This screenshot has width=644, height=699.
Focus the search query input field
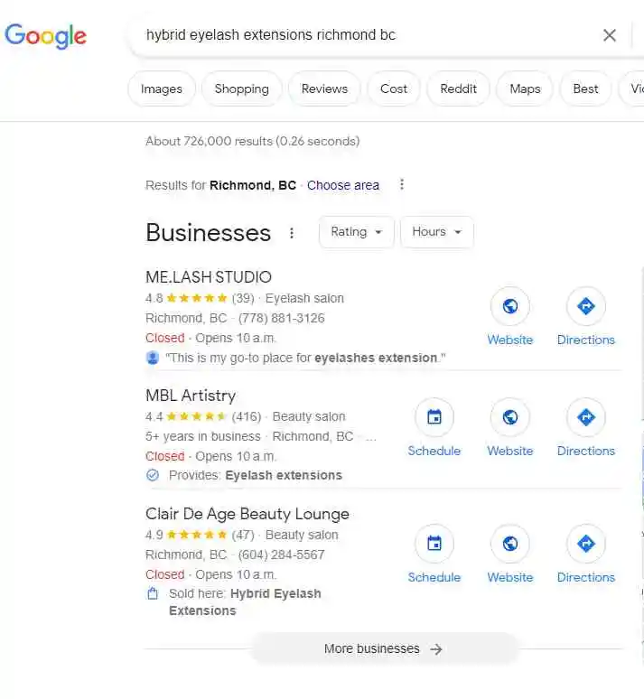(361, 35)
